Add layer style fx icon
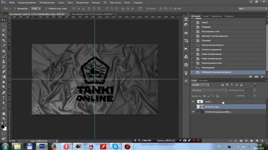Image resolution: width=268 pixels, height=150 pixels. click(x=236, y=141)
